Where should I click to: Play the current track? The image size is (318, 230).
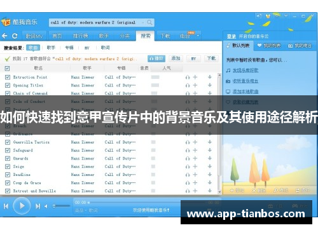(22, 206)
